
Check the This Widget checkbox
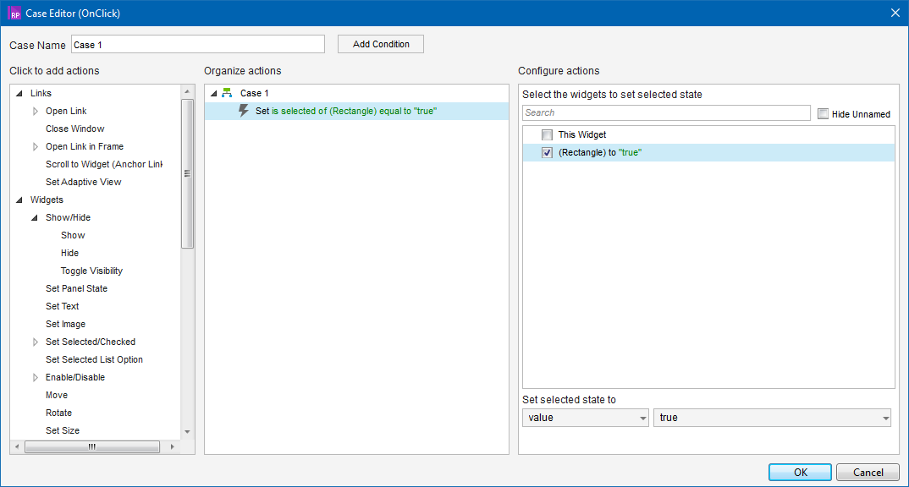547,135
